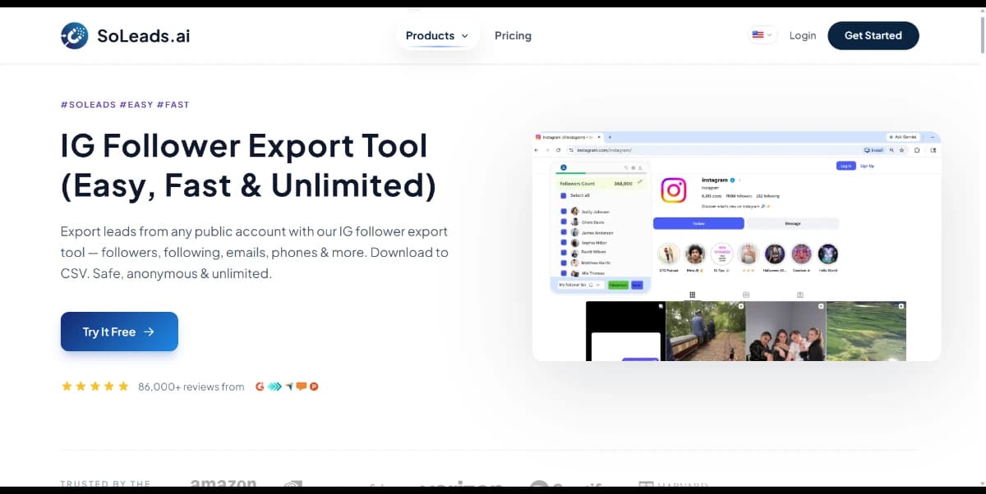The height and width of the screenshot is (494, 986).
Task: Click the green button in the extension panel
Action: tap(618, 285)
